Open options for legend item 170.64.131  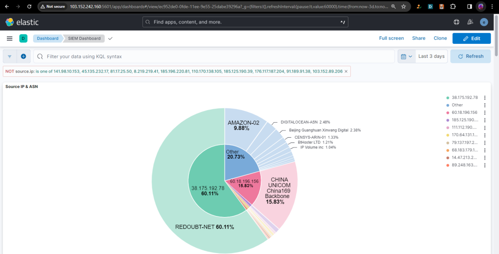point(485,135)
